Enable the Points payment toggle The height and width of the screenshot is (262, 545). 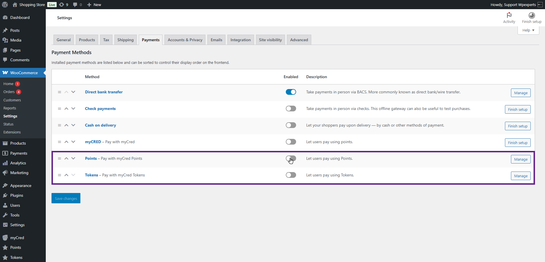291,159
